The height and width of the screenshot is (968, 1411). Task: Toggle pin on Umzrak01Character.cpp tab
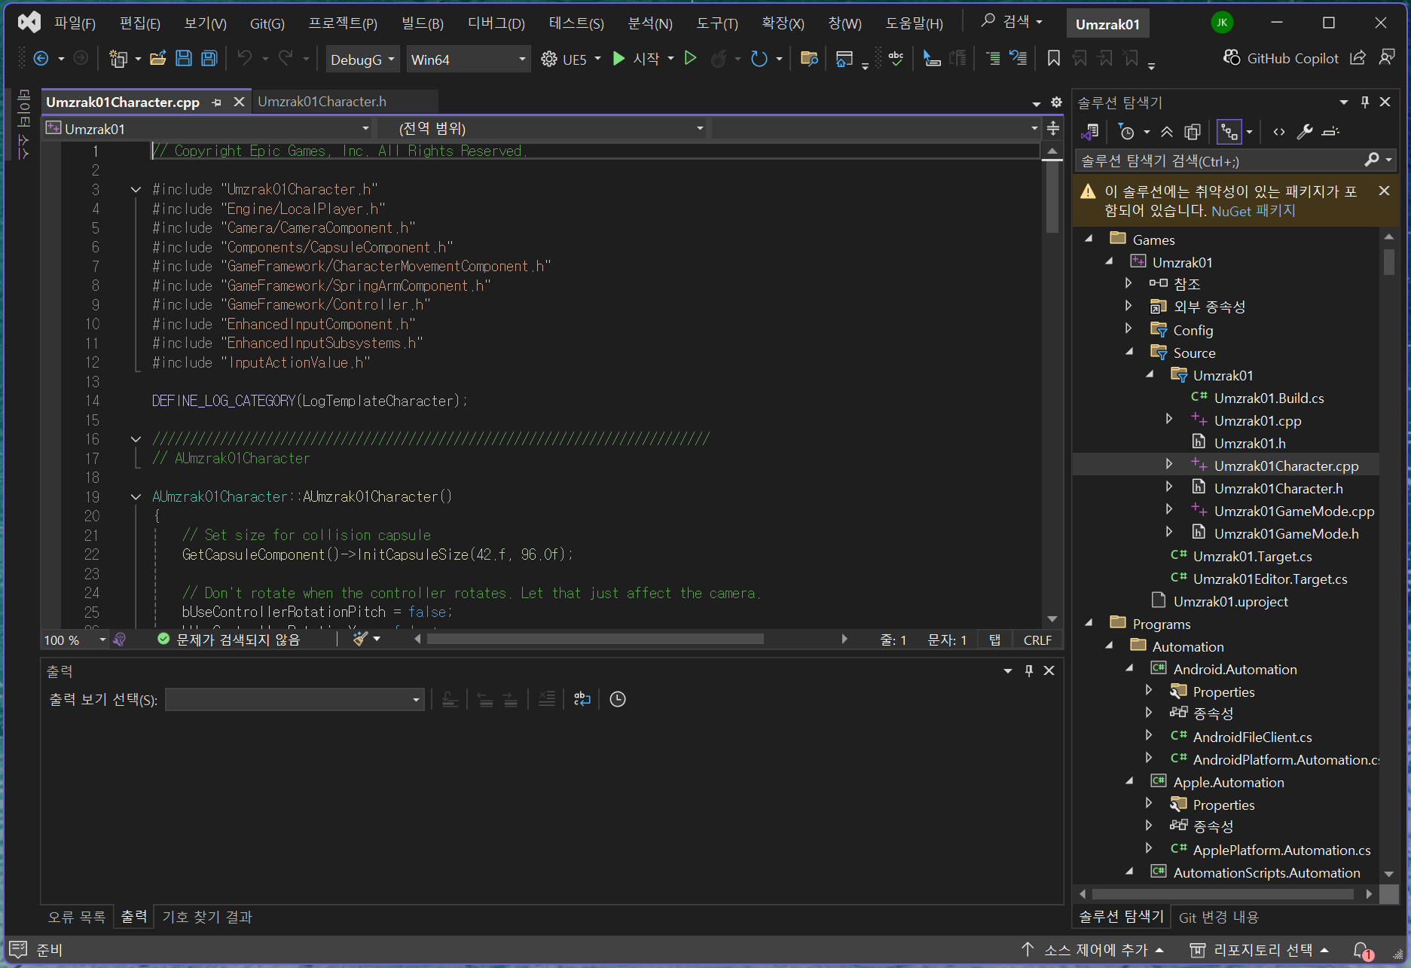click(x=217, y=102)
